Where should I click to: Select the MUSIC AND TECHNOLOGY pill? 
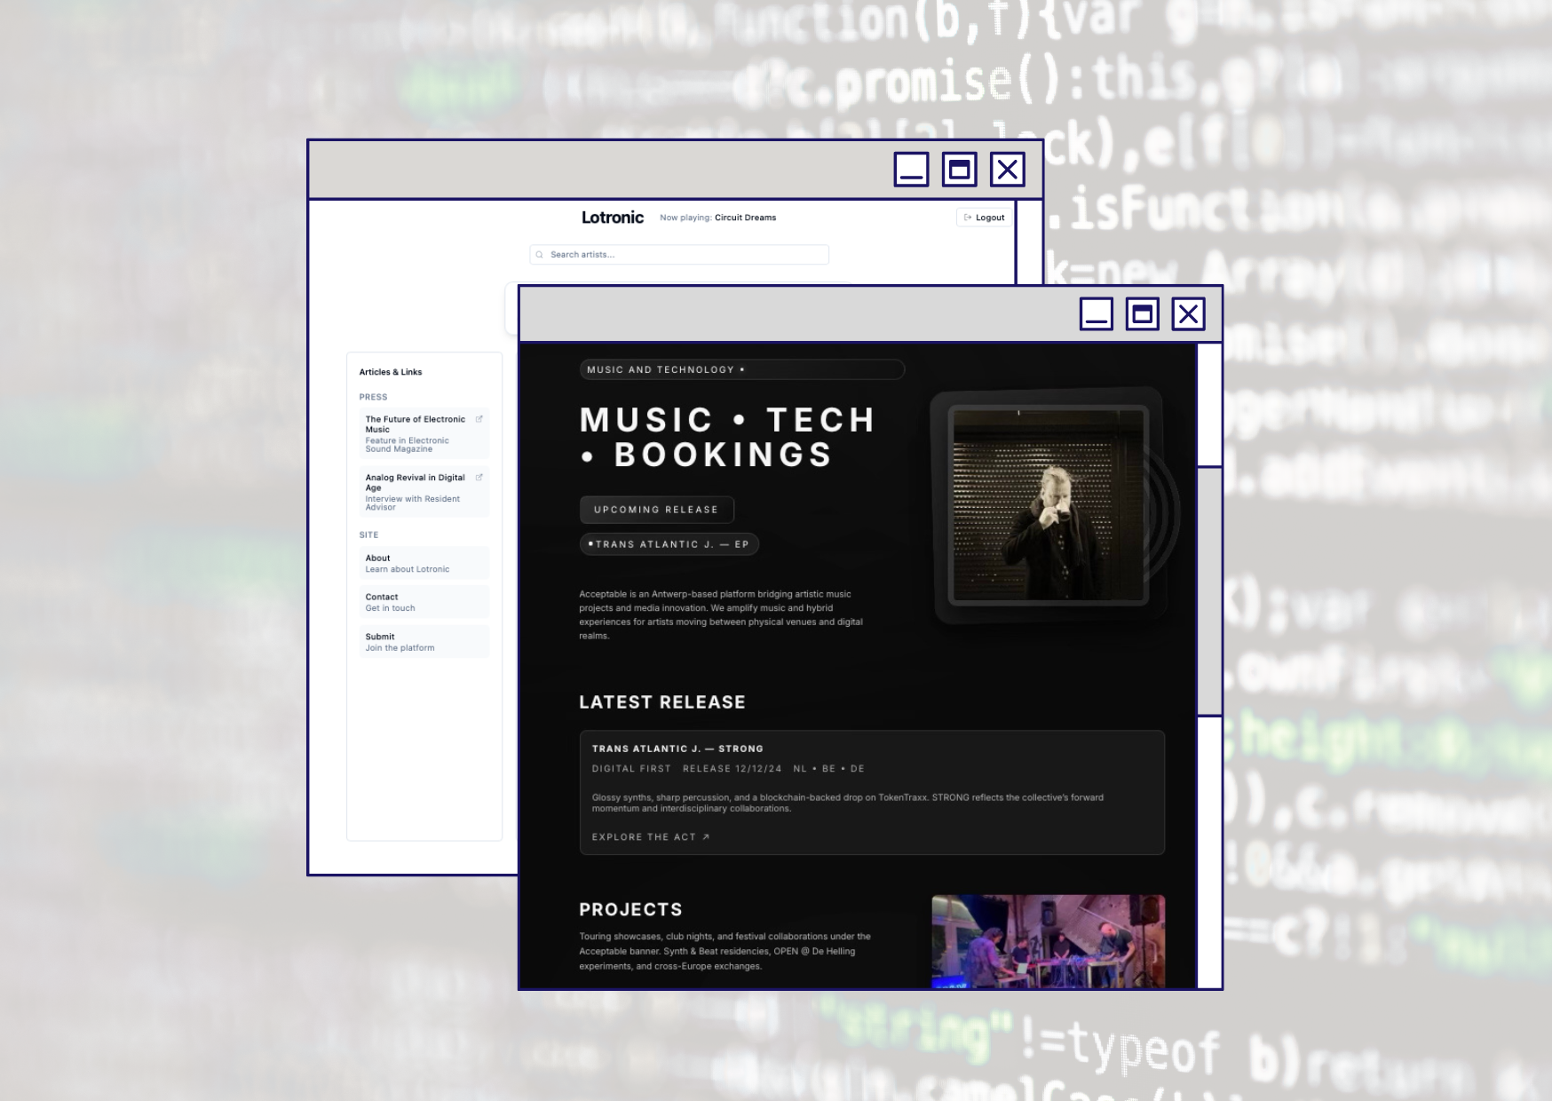tap(742, 369)
